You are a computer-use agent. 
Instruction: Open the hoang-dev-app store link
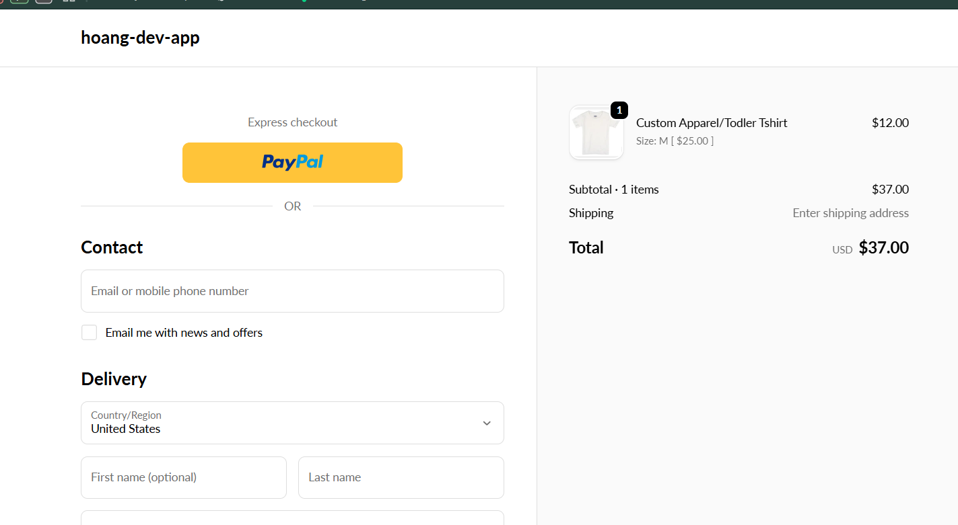(x=140, y=38)
